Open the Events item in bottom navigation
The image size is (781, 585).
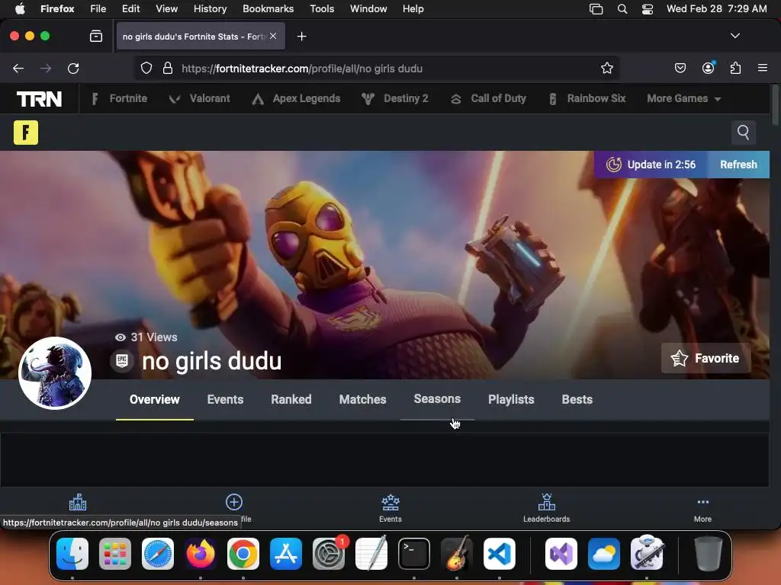(x=390, y=508)
